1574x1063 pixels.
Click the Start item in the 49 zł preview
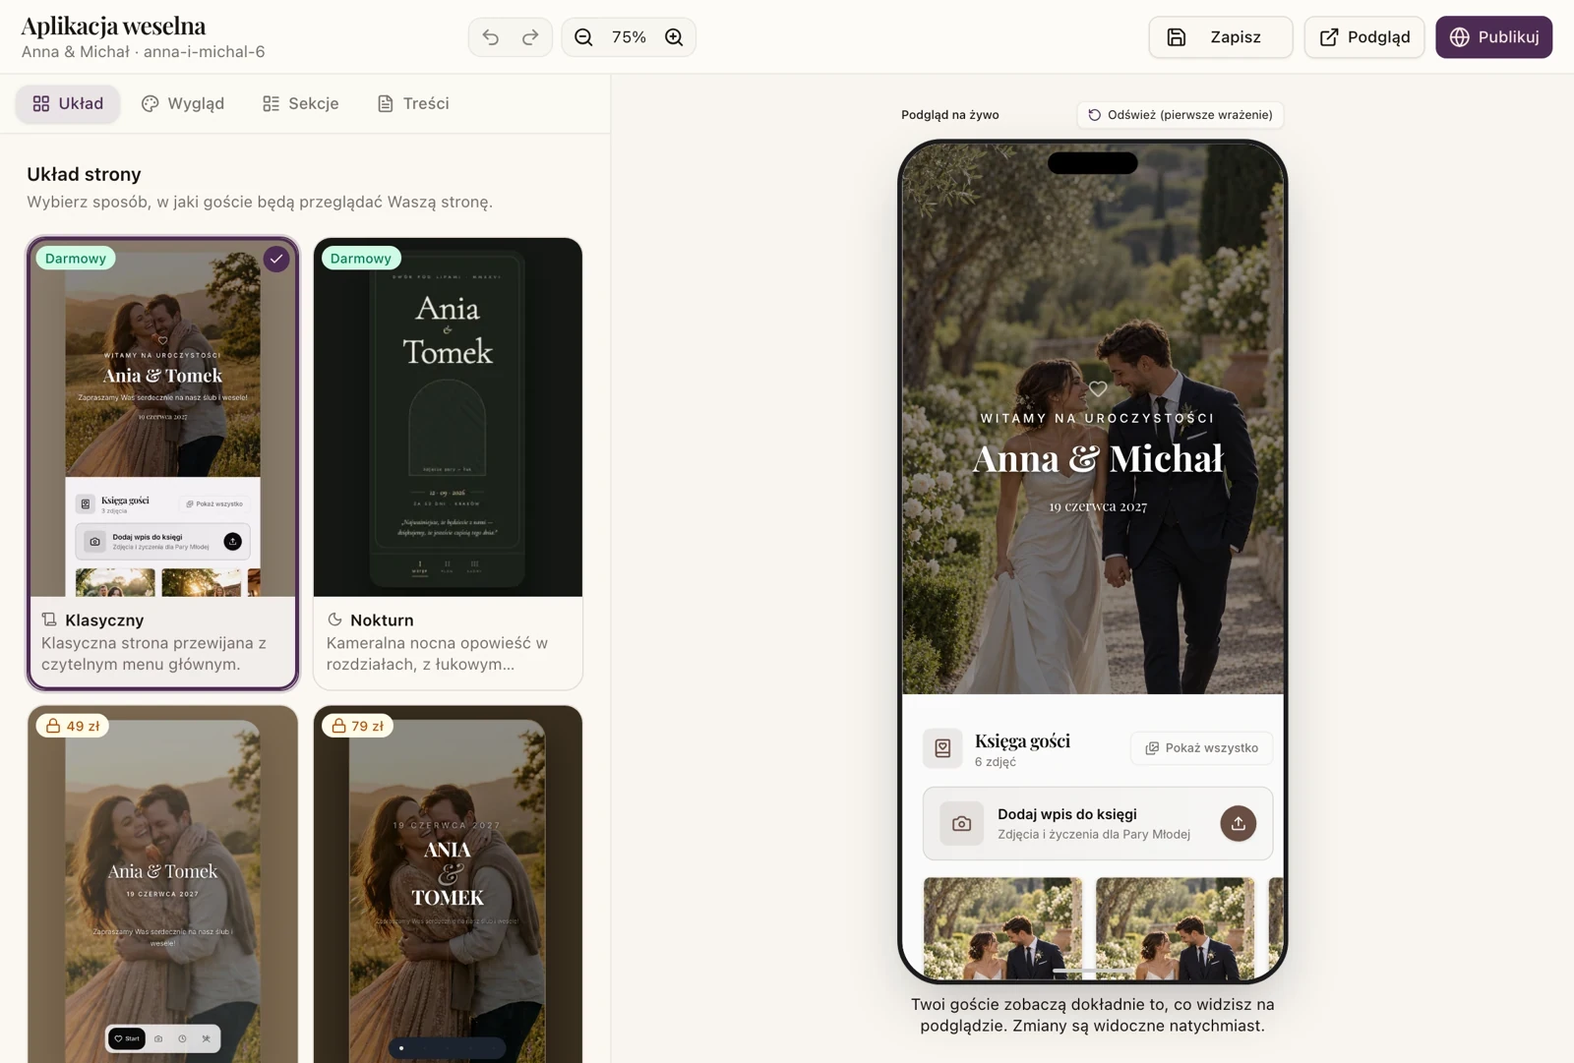126,1038
